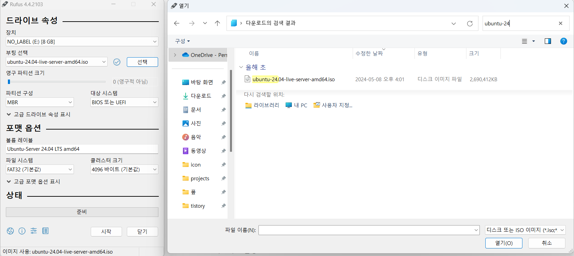Open the FAT32 file system dropdown
This screenshot has height=256, width=574.
pos(40,169)
